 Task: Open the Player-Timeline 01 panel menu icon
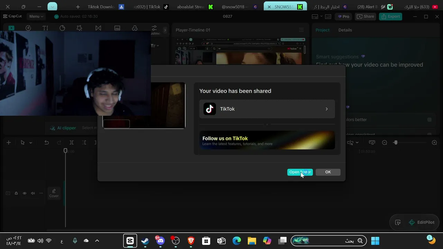click(x=301, y=30)
